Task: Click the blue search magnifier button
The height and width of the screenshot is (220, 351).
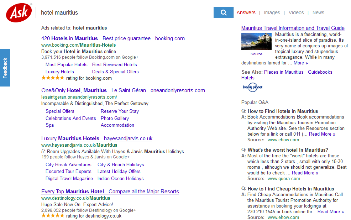Action: (224, 12)
